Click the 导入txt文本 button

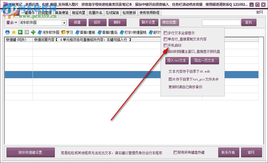[x=177, y=60]
